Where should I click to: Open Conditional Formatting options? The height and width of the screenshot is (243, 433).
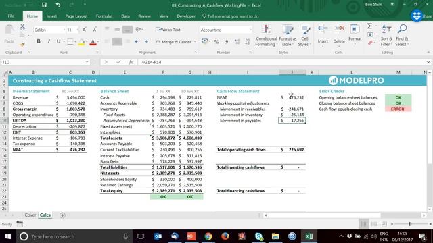[266, 36]
